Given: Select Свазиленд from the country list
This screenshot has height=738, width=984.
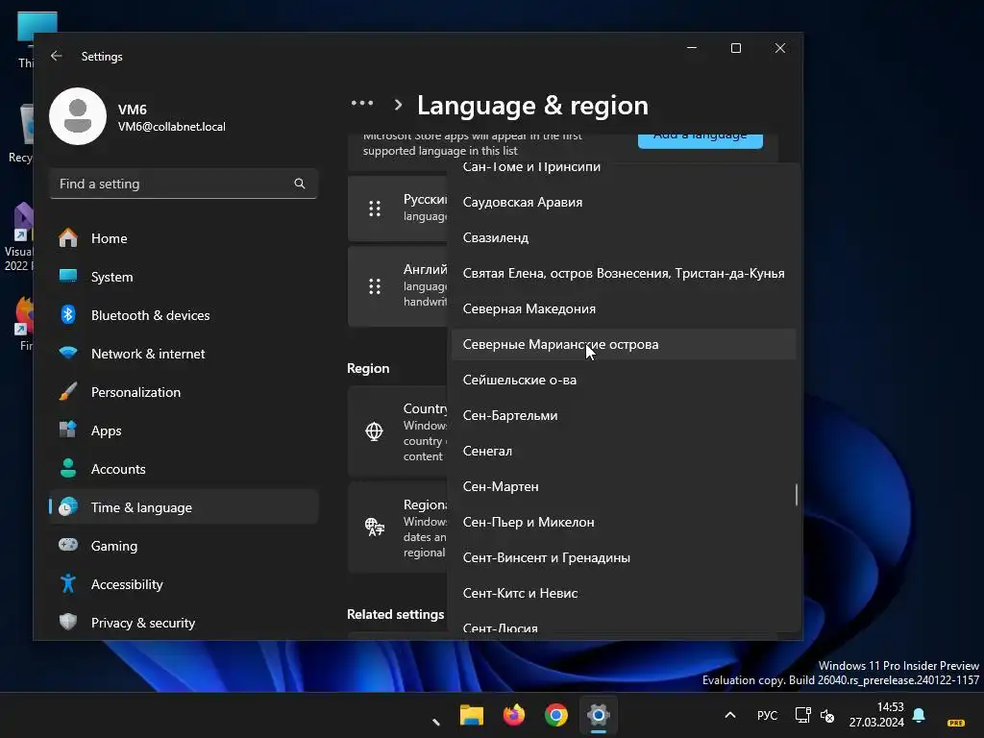Looking at the screenshot, I should (624, 237).
